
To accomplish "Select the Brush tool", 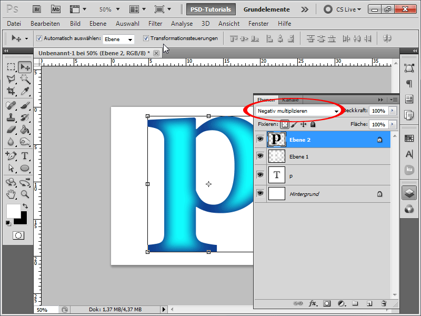I will point(25,105).
